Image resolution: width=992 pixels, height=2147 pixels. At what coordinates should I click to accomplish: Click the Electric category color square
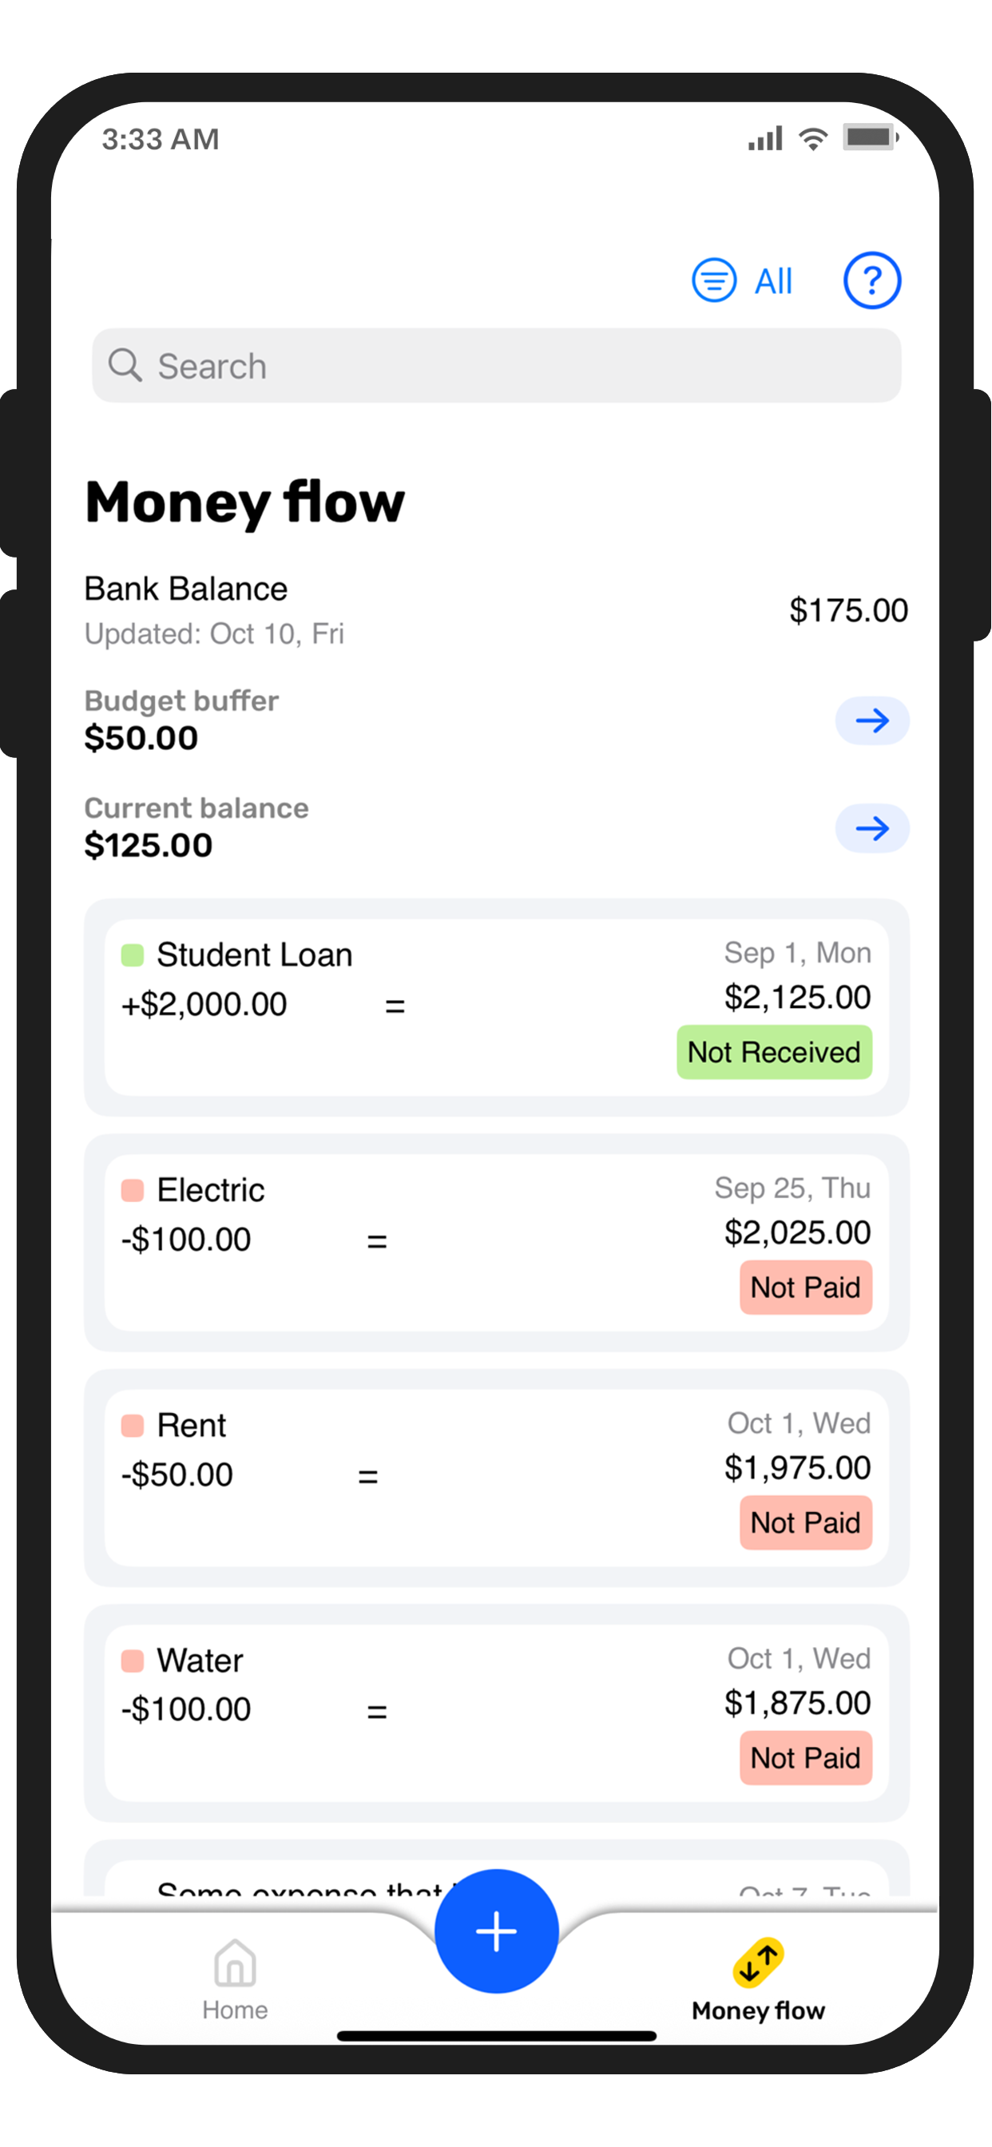(133, 1189)
